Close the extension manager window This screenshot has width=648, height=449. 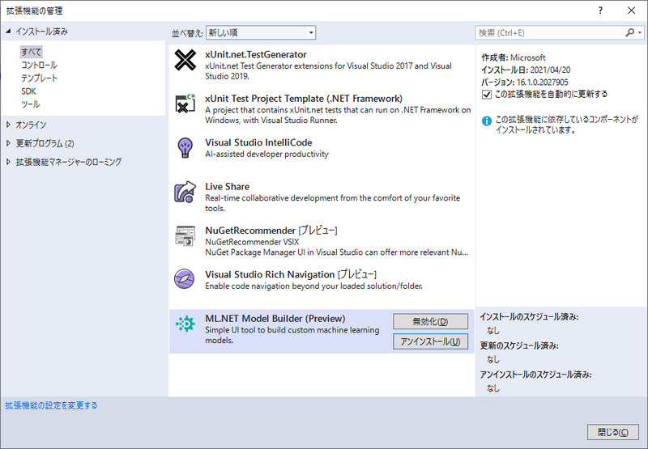coord(632,11)
